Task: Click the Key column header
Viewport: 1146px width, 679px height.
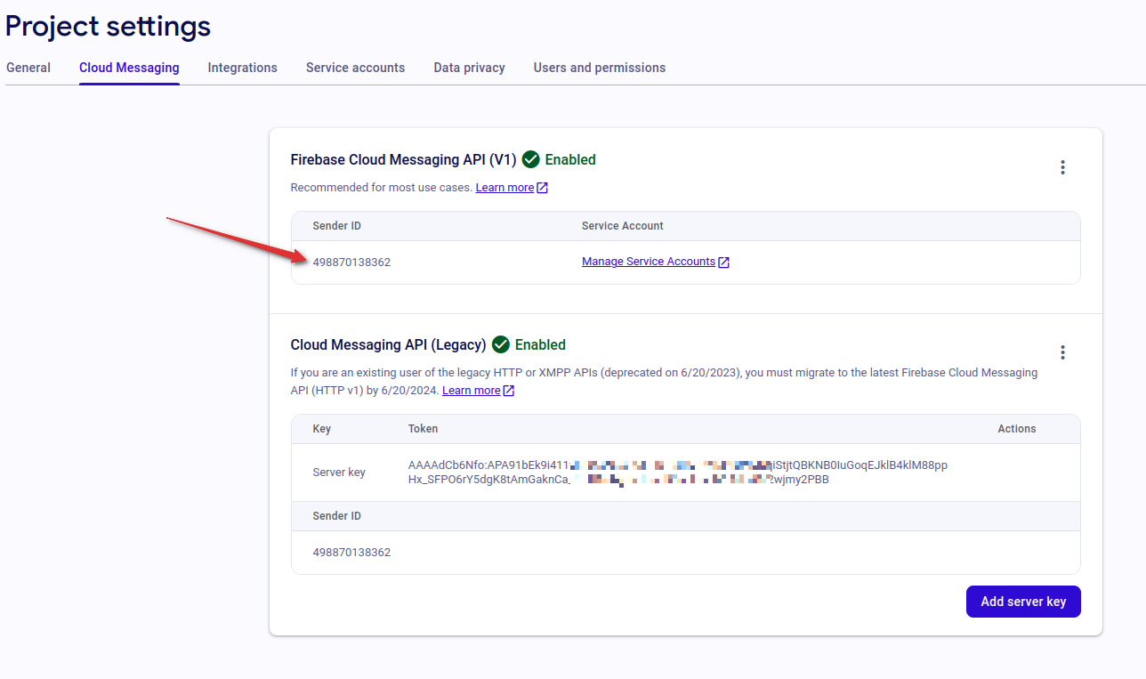Action: tap(322, 429)
